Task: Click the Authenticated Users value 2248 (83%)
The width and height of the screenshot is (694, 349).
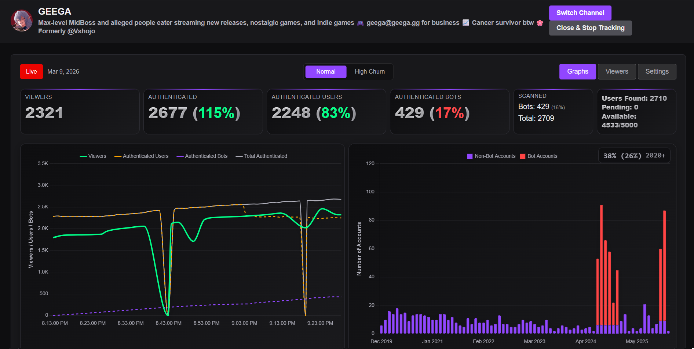Action: (314, 113)
